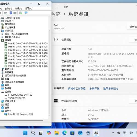The width and height of the screenshot is (137, 137).
Task: Open the 說明(H) menu
Action: point(28,8)
